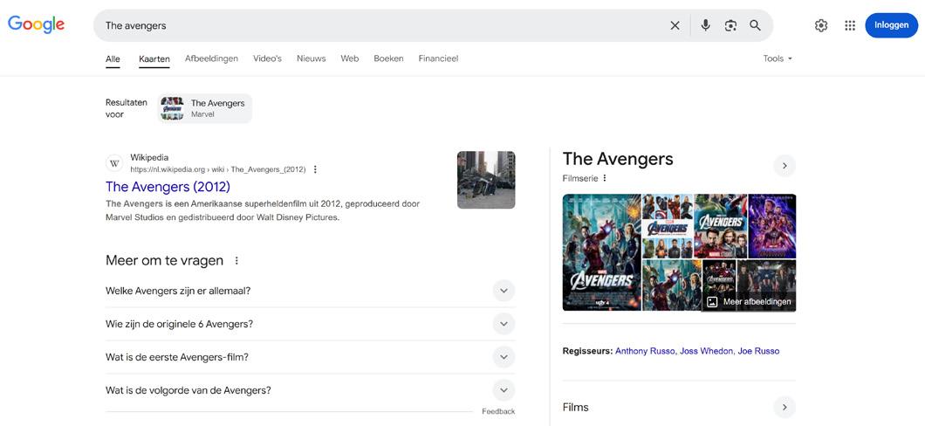
Task: Switch to the Boeken tab
Action: tap(388, 58)
